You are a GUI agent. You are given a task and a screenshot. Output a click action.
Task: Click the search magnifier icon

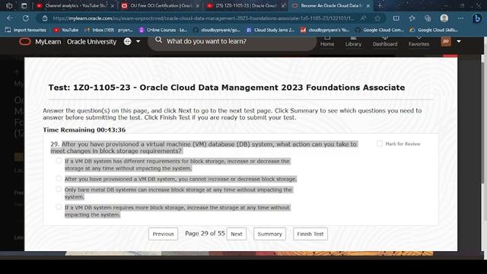pyautogui.click(x=158, y=40)
